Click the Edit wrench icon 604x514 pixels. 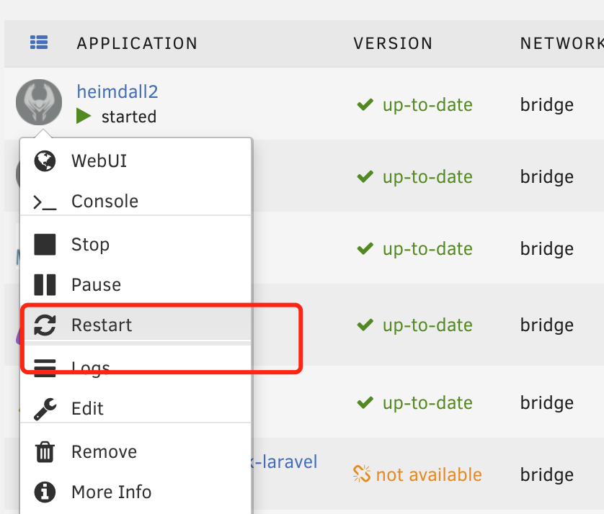tap(45, 409)
